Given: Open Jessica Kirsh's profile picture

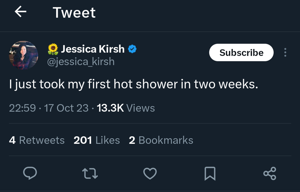Looking at the screenshot, I should pyautogui.click(x=23, y=55).
